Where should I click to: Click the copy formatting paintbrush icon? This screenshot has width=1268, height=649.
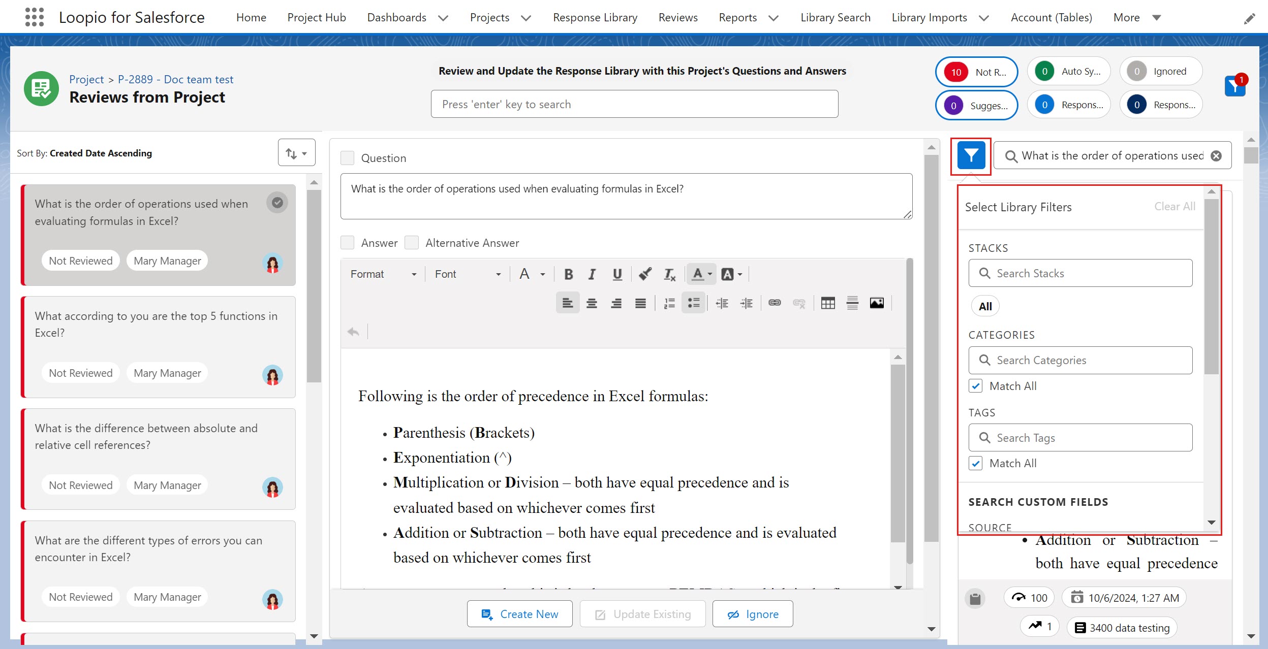point(645,274)
